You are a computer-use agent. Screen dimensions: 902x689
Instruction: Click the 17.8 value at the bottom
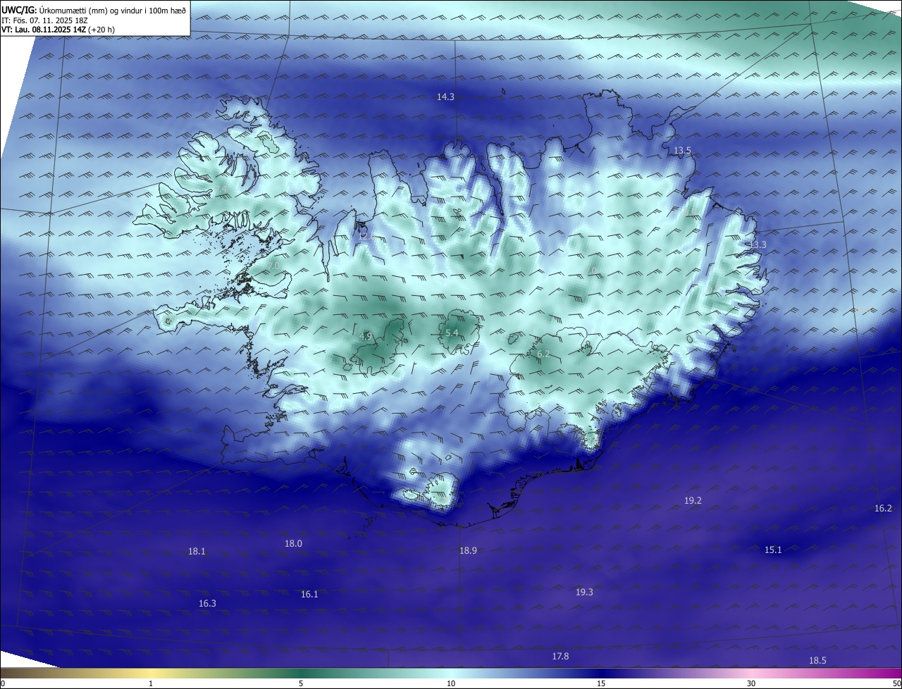pyautogui.click(x=560, y=657)
